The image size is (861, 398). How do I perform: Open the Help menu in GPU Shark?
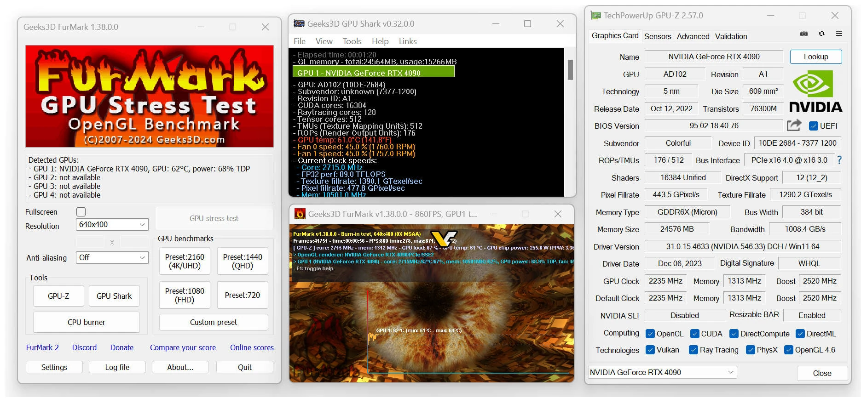[x=380, y=41]
